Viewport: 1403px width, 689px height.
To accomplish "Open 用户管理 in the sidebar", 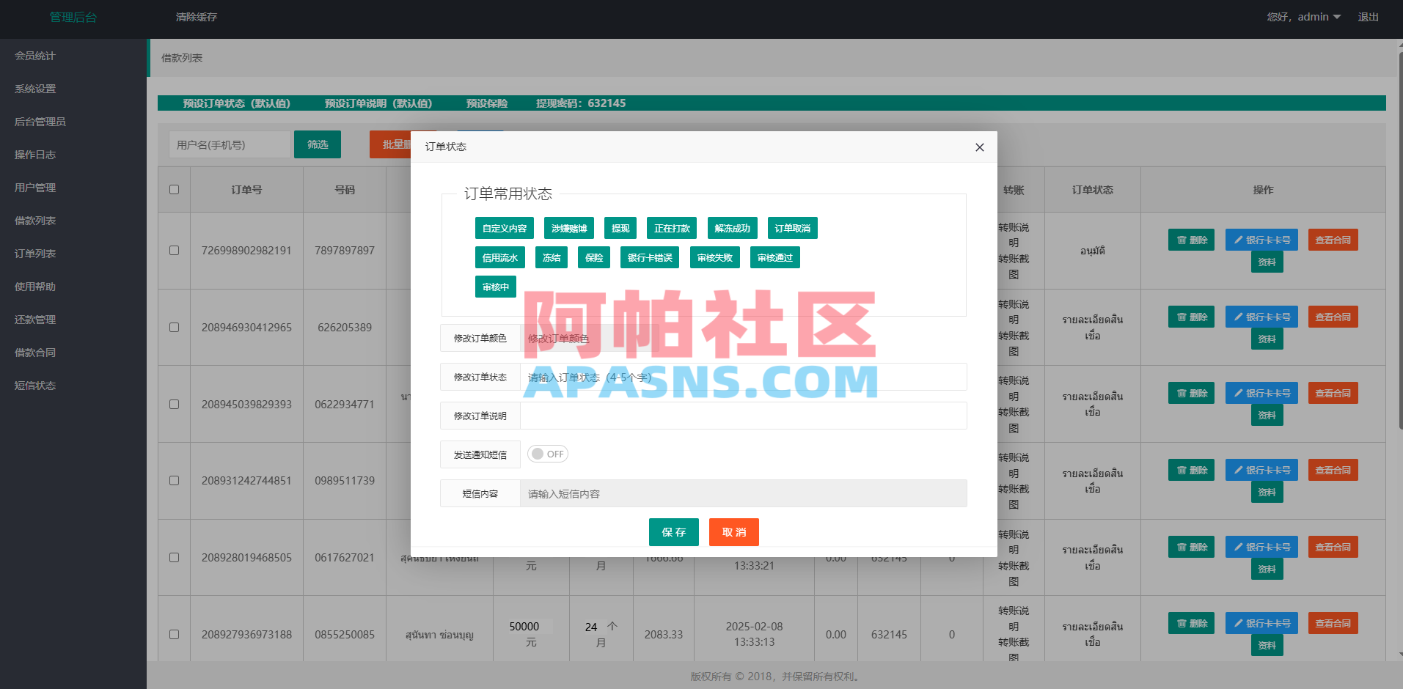I will click(35, 188).
